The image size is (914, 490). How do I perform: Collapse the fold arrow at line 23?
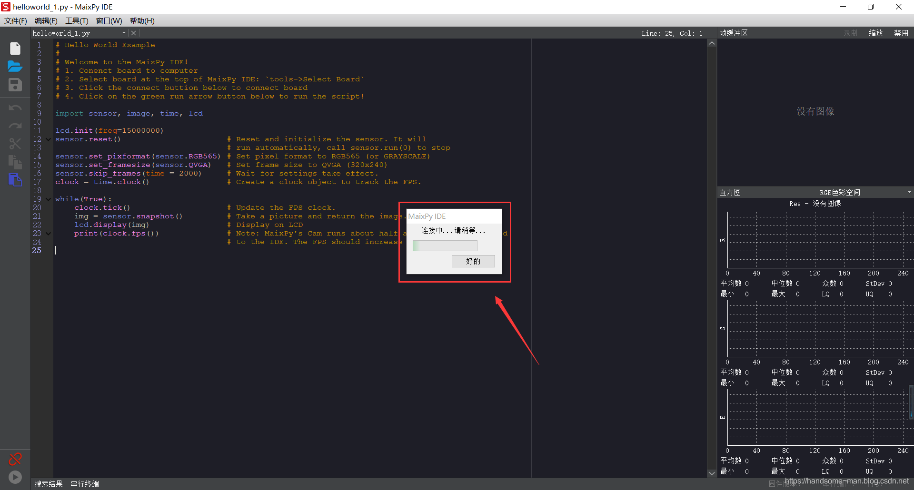[x=49, y=234]
